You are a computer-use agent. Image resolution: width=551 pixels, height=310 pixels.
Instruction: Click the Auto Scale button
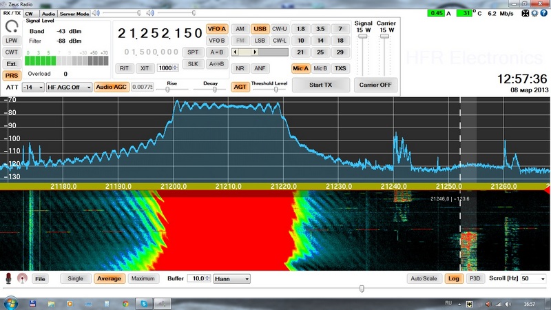tap(424, 278)
